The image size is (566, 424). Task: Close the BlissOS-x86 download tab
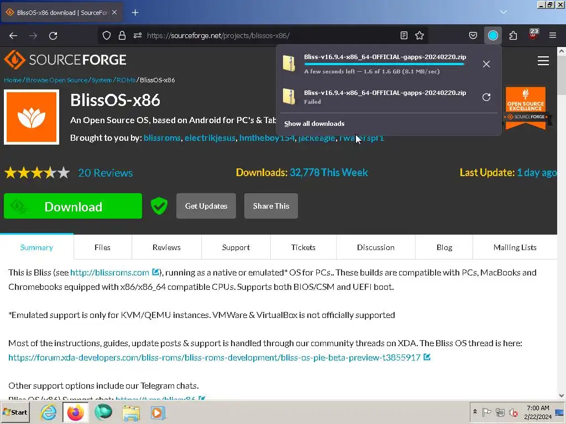[x=114, y=12]
